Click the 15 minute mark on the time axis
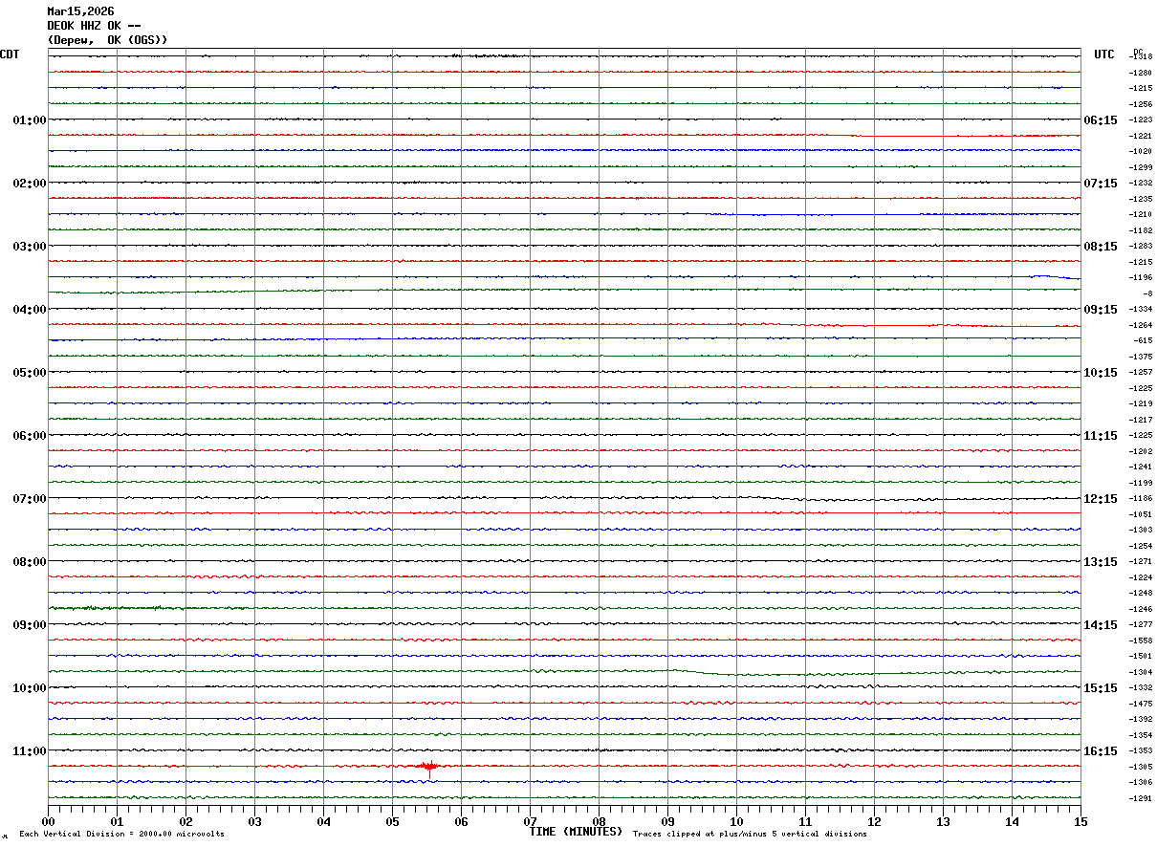Image resolution: width=1157 pixels, height=847 pixels. click(x=1080, y=822)
